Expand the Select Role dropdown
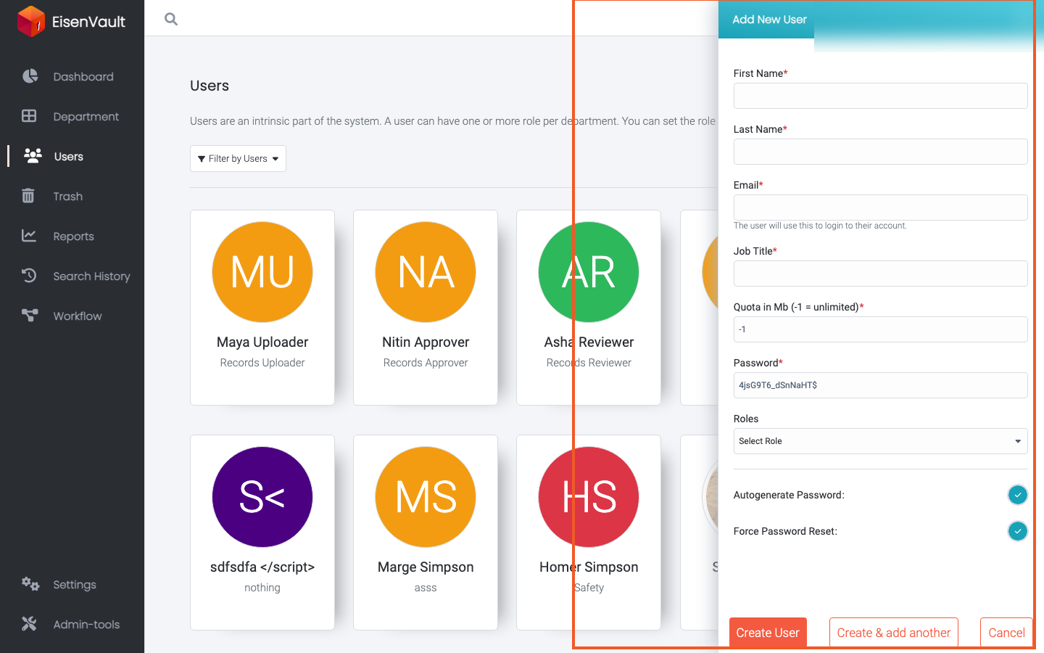 point(880,441)
